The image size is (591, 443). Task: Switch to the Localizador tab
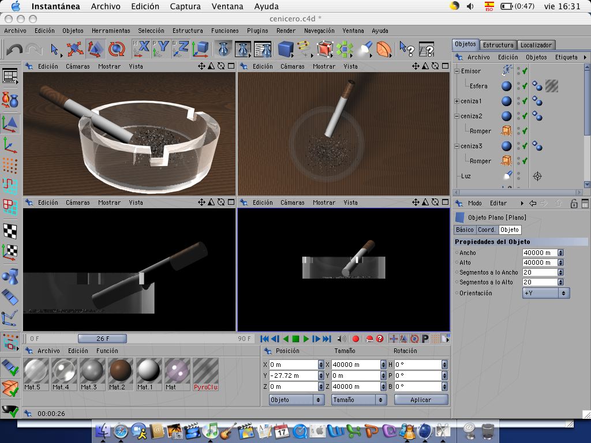(x=536, y=45)
